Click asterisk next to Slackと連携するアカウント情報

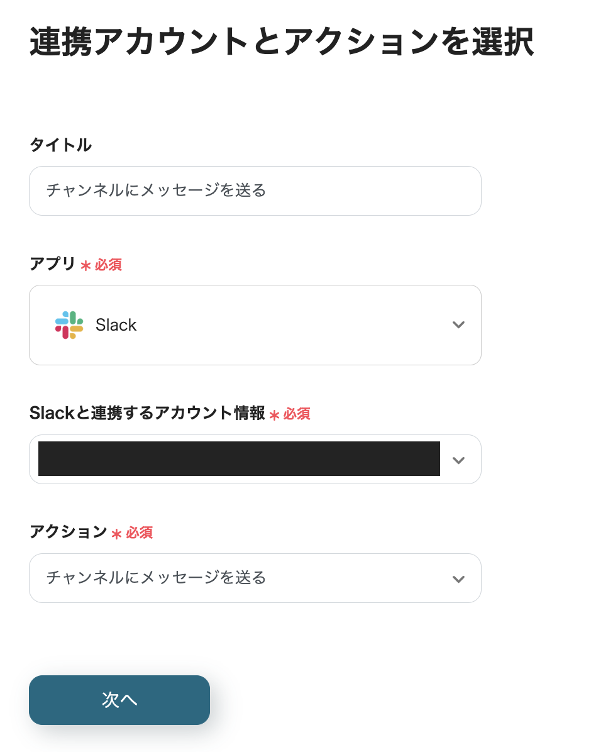click(x=274, y=415)
